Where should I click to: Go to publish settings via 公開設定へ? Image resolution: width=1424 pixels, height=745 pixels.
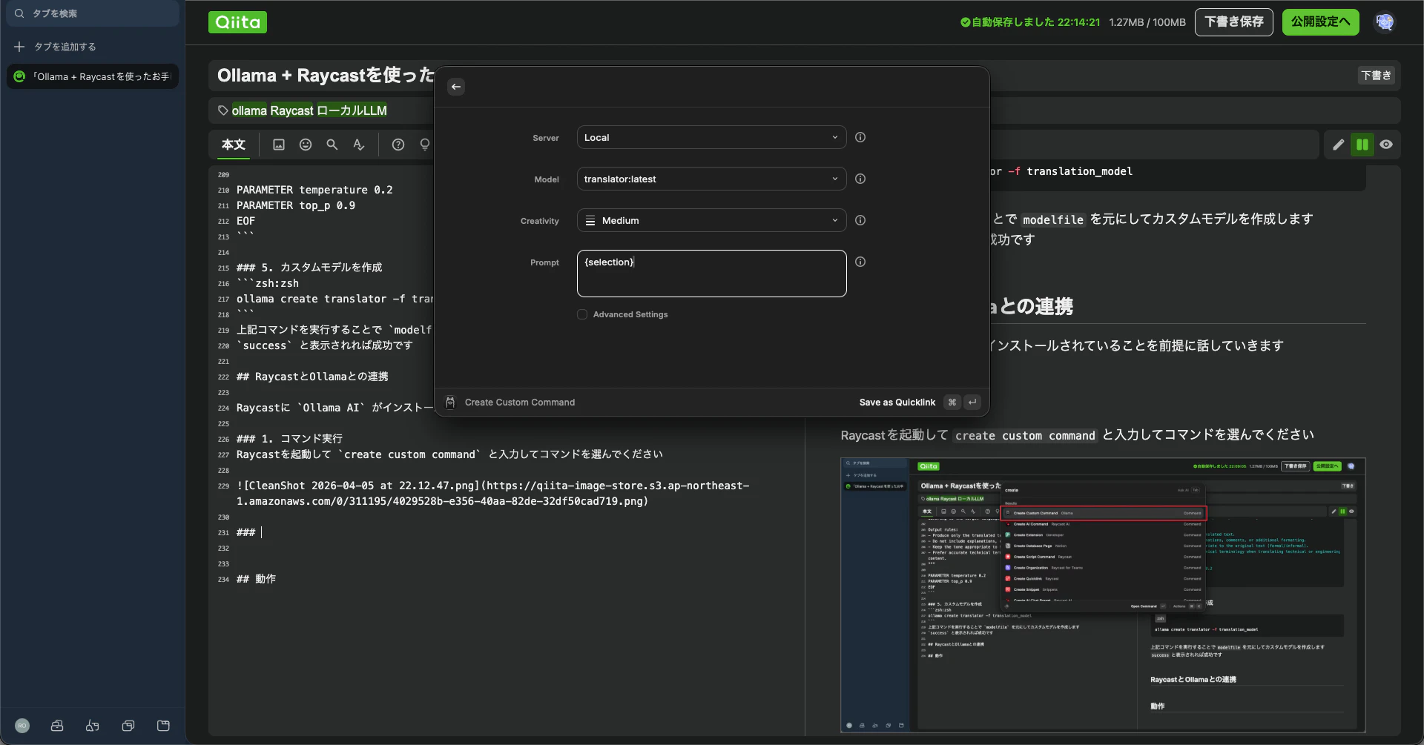1321,22
